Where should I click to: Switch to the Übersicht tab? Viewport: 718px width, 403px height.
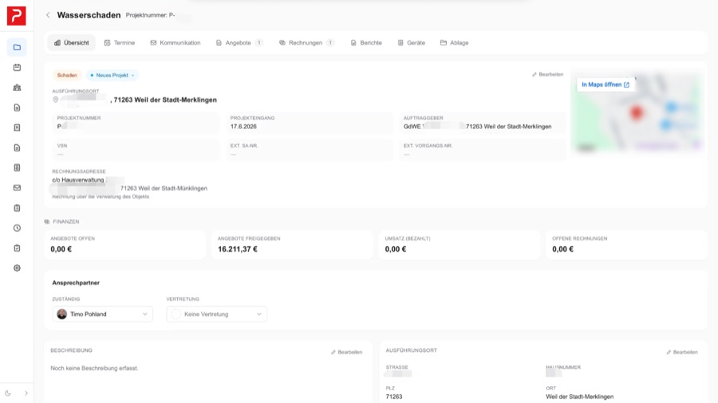[72, 43]
